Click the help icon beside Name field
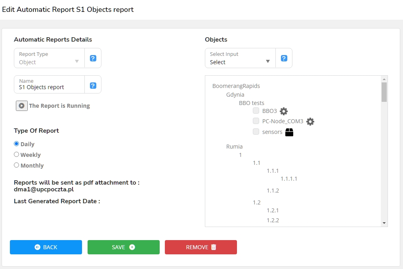 click(x=93, y=86)
